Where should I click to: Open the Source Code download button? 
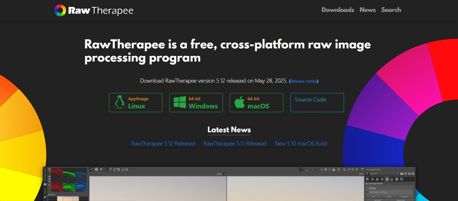pos(317,103)
